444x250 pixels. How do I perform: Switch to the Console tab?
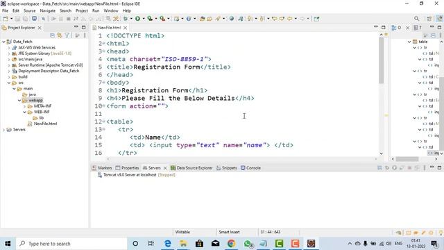click(250, 168)
